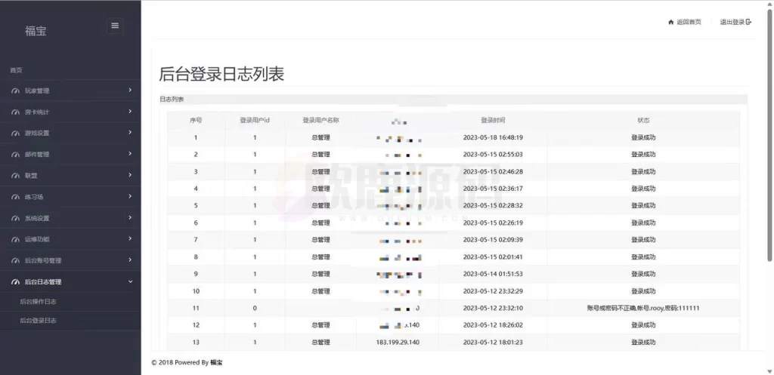Viewport: 774px width, 375px height.
Task: Click the 后台登录日志列表 page title
Action: (x=221, y=75)
